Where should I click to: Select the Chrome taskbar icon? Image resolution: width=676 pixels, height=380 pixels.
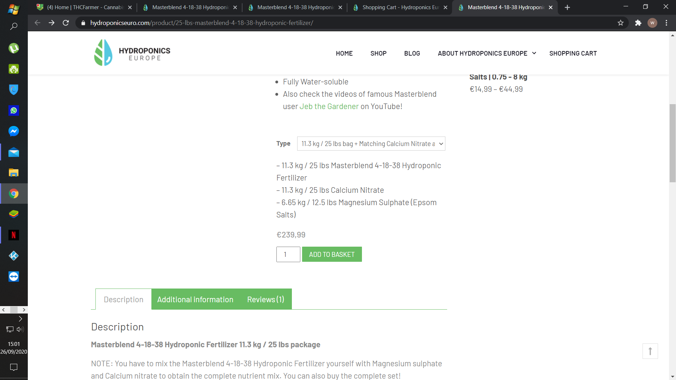14,194
